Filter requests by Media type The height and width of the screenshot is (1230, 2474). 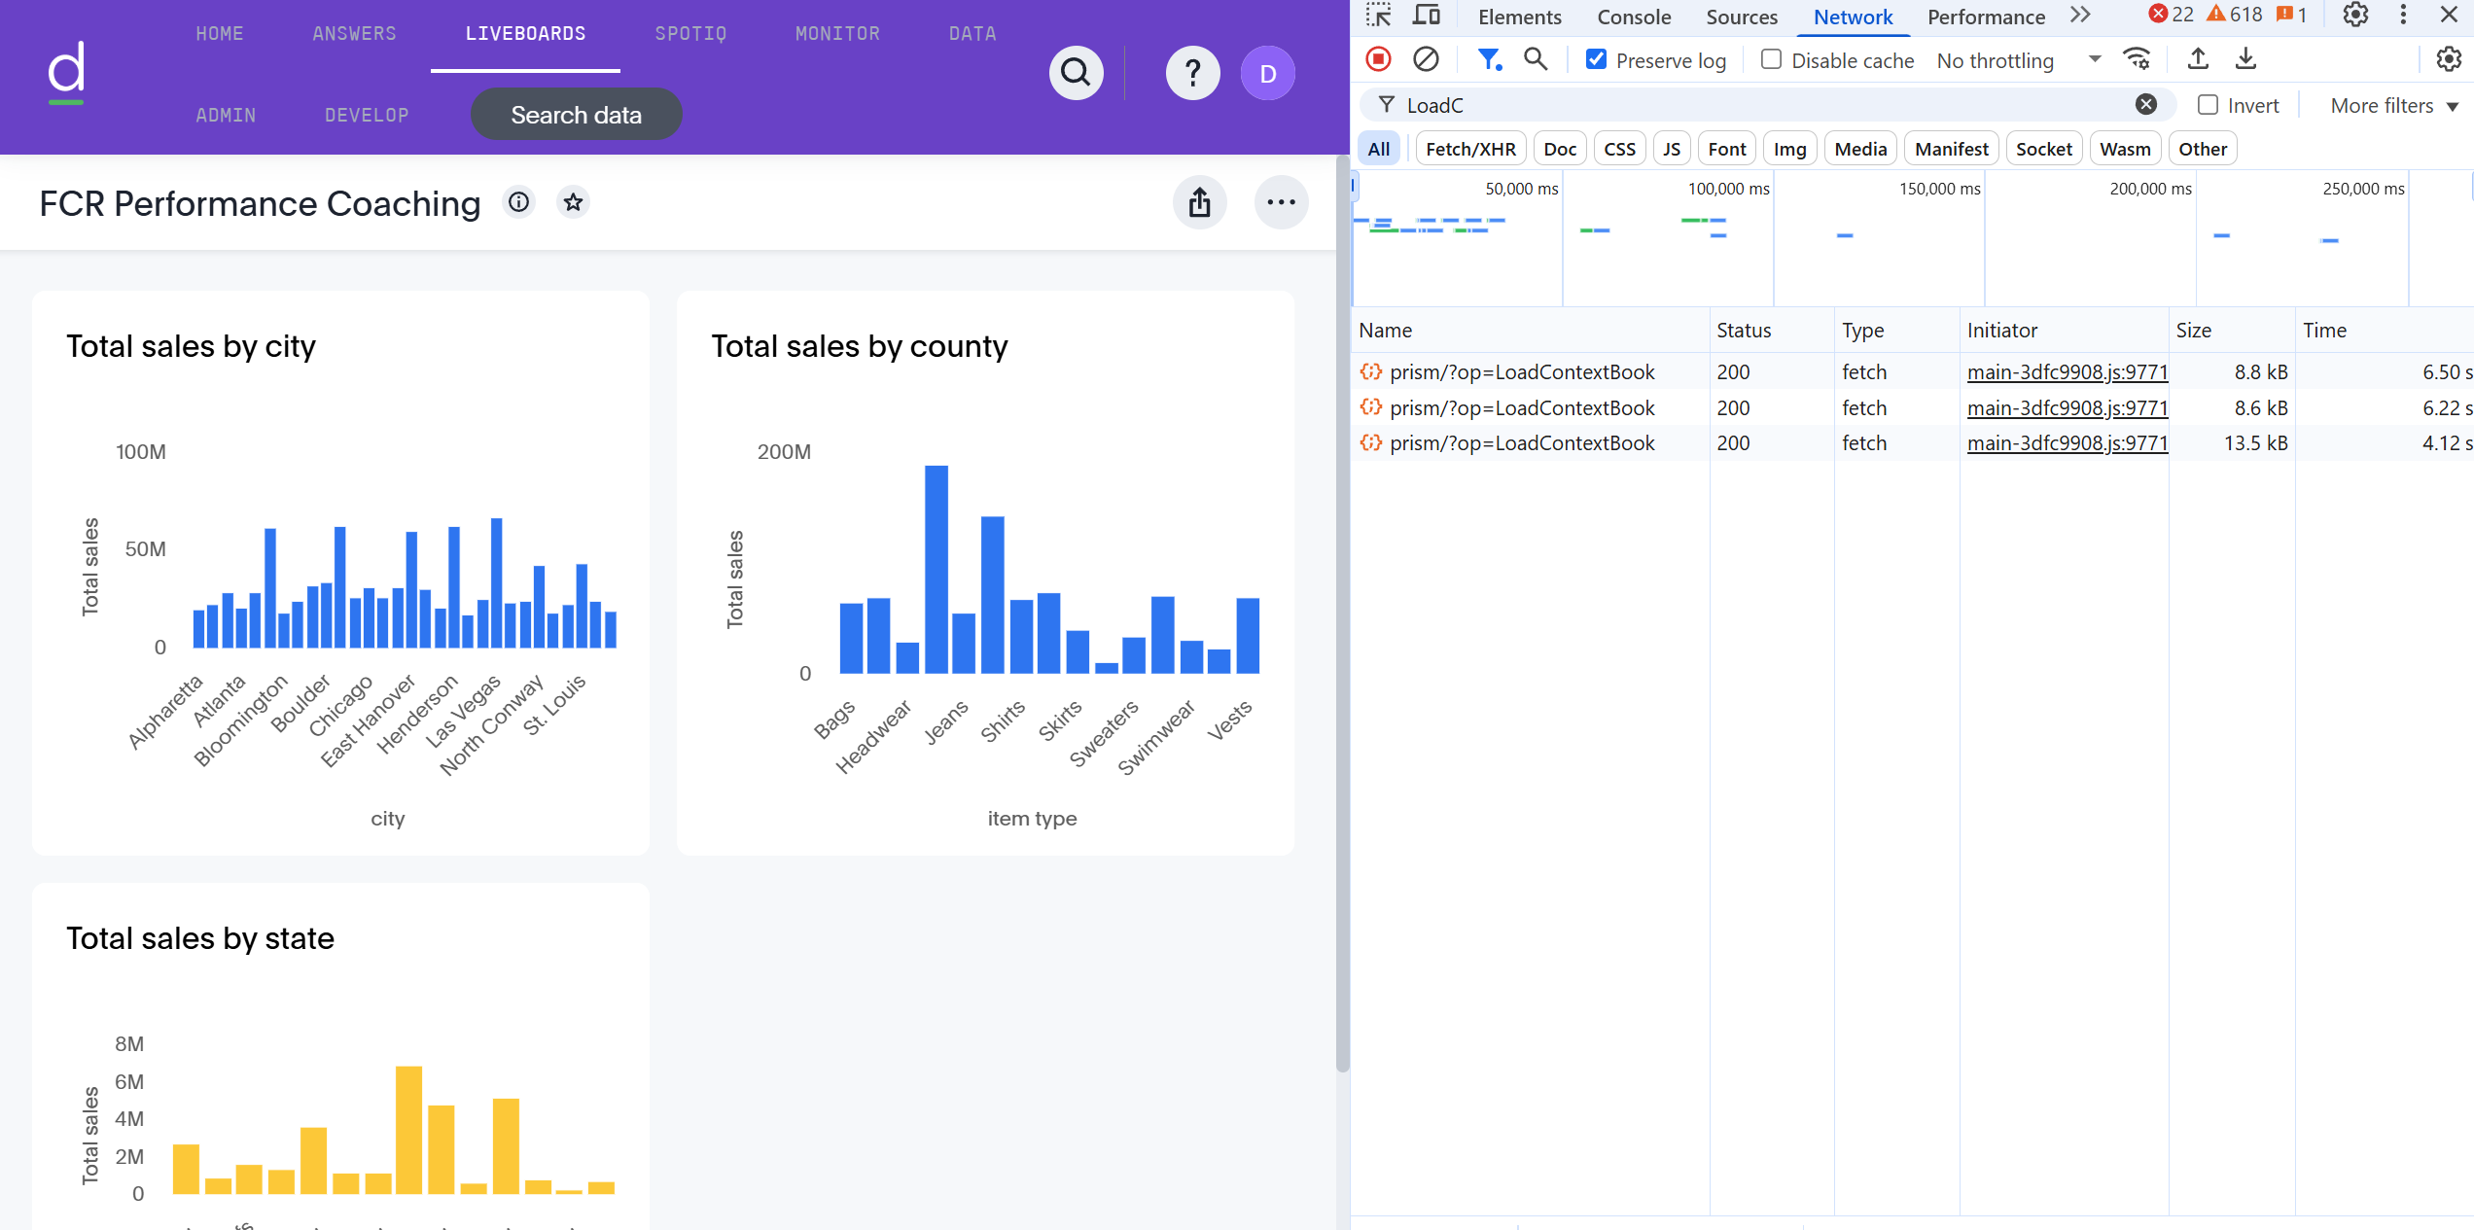coord(1860,149)
